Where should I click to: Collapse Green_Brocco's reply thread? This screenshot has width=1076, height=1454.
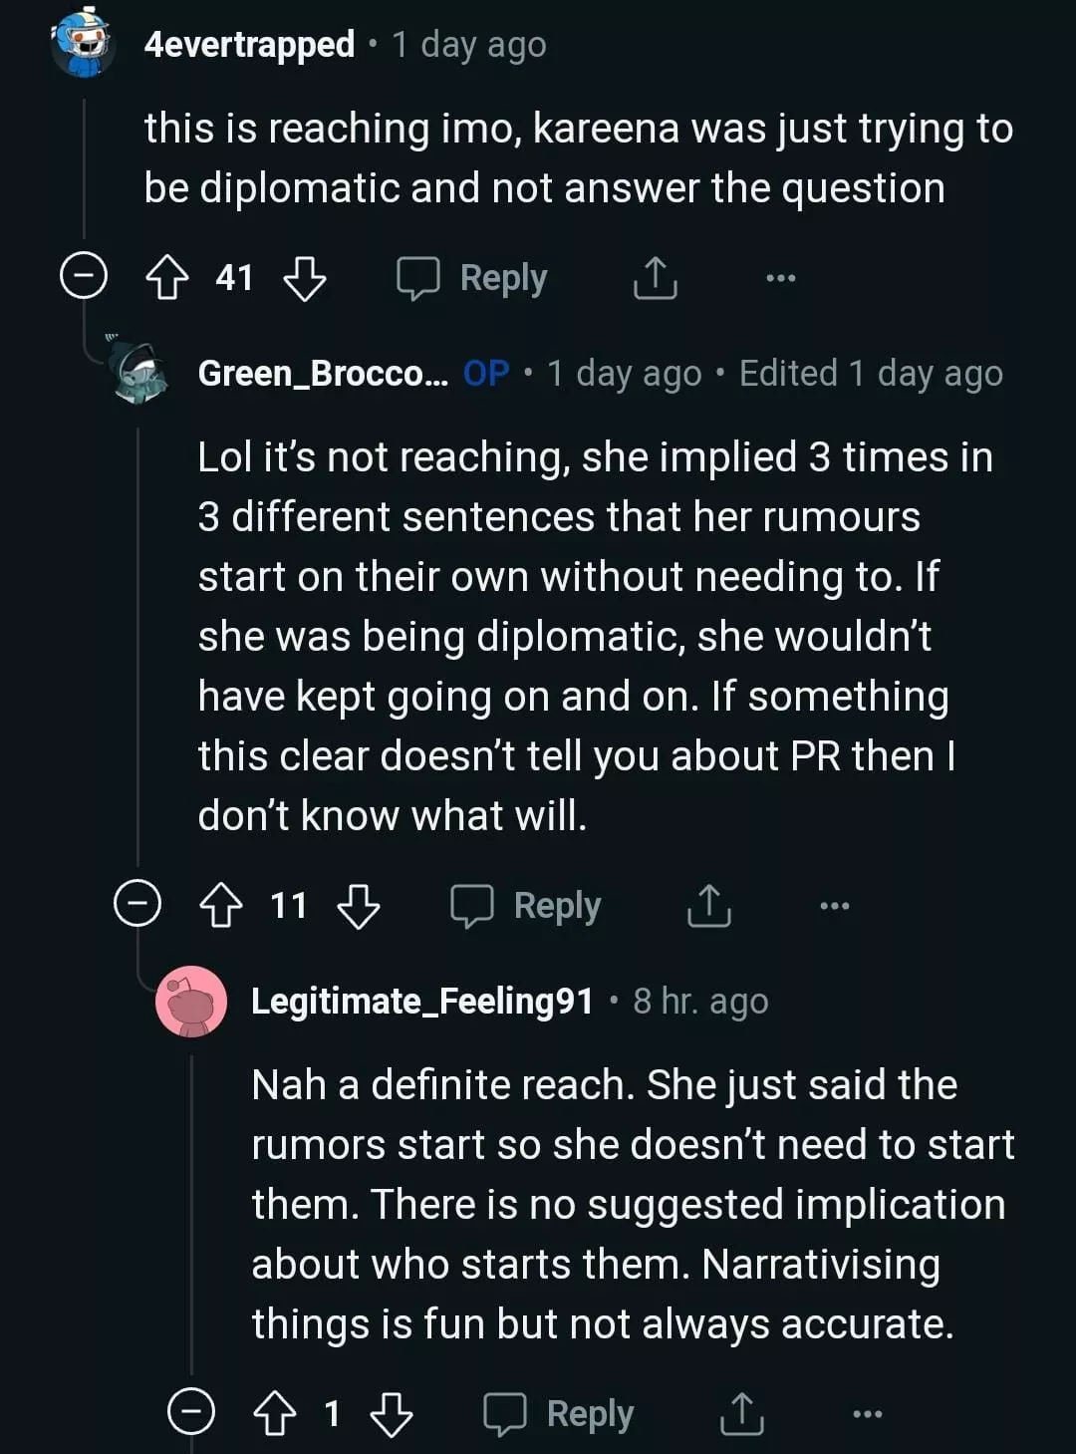pyautogui.click(x=137, y=904)
